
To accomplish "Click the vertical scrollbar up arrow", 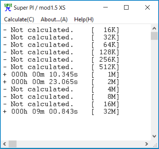I will (154, 29).
